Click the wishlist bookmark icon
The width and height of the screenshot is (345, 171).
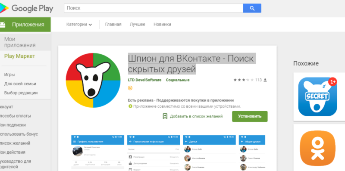click(165, 116)
